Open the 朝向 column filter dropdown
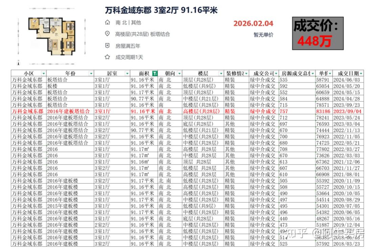The width and height of the screenshot is (375, 249). point(179,73)
